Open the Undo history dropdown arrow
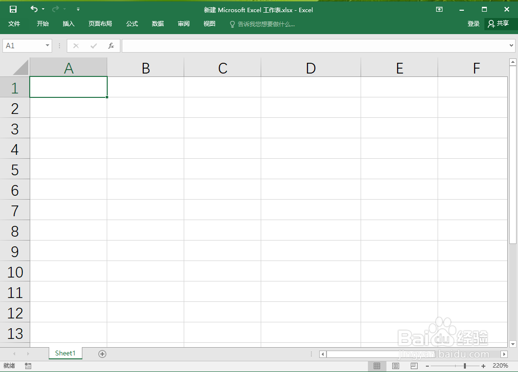518x372 pixels. pos(43,9)
